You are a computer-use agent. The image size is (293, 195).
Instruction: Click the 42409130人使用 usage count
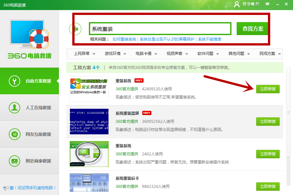pyautogui.click(x=157, y=89)
